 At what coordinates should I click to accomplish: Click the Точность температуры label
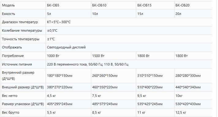pyautogui.click(x=21, y=39)
